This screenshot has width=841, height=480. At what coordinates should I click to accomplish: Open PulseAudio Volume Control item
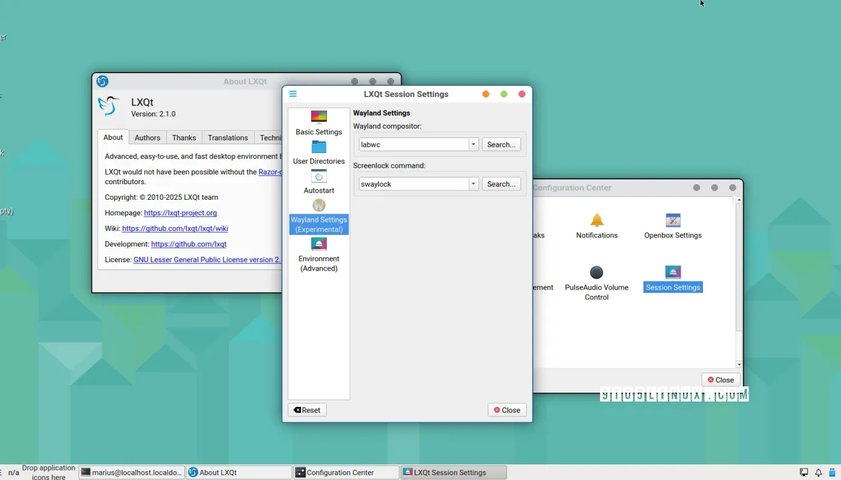point(597,283)
